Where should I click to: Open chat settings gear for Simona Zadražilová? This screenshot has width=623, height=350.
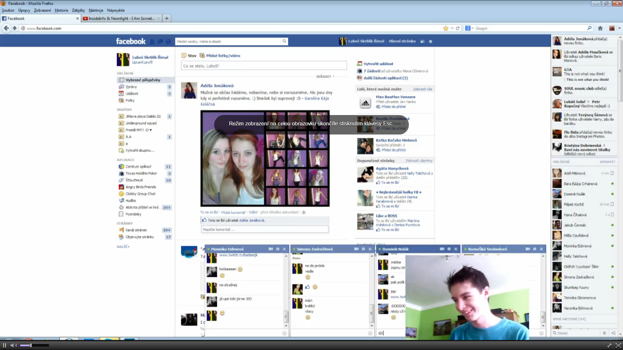(363, 249)
